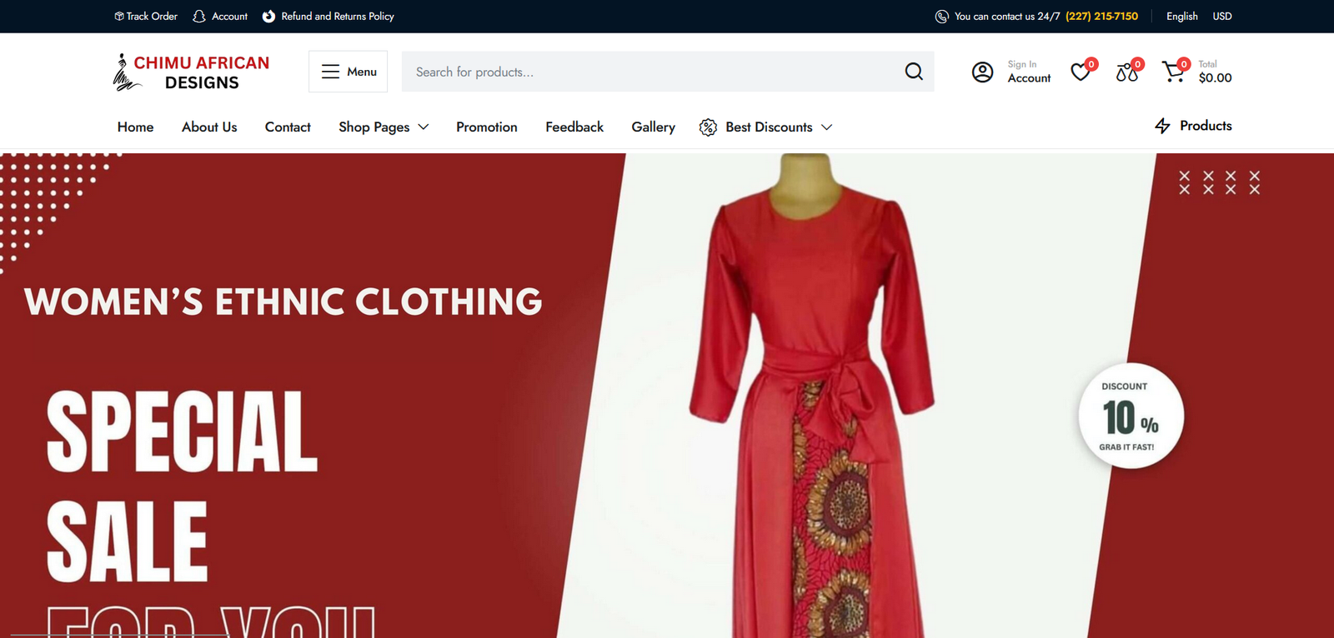The width and height of the screenshot is (1334, 638).
Task: Click the Menu button label
Action: 362,72
